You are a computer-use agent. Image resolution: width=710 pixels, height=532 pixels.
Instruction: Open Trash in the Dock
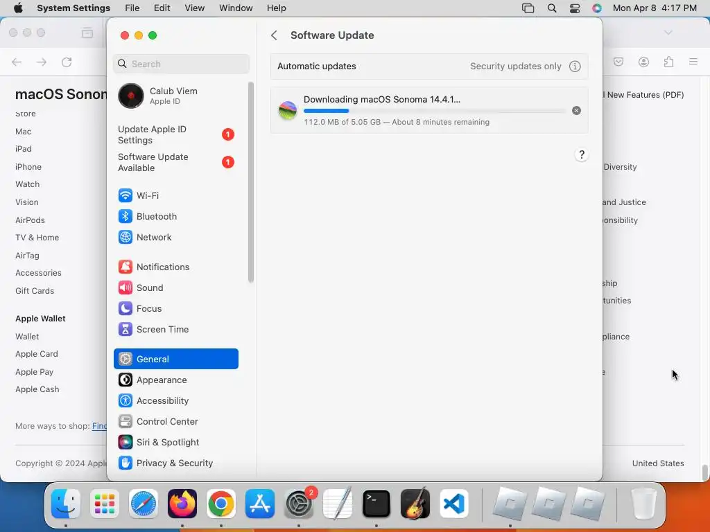[x=643, y=504]
